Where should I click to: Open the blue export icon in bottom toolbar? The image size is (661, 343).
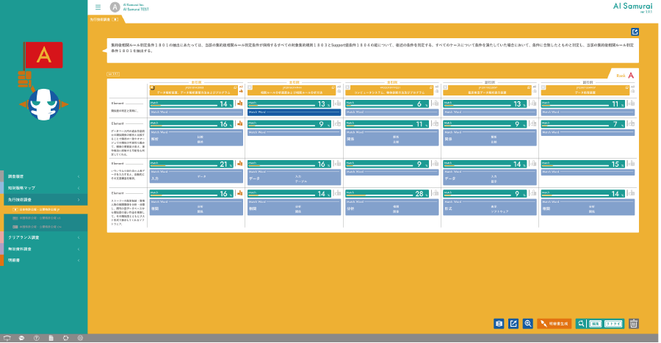513,322
